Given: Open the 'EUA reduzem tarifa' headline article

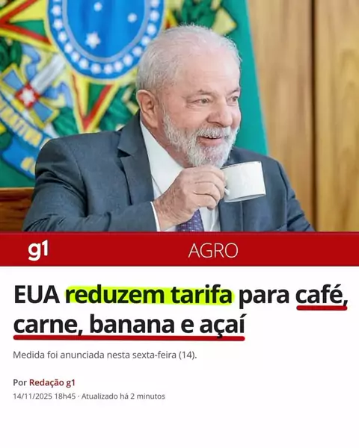Looking at the screenshot, I should (180, 311).
